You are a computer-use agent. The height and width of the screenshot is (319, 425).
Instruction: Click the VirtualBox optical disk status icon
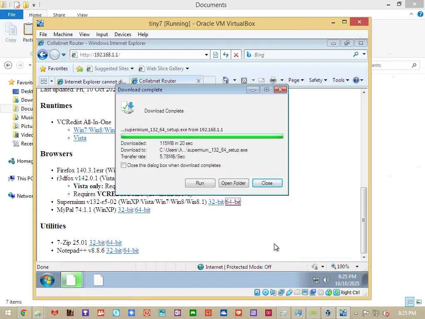click(x=265, y=292)
